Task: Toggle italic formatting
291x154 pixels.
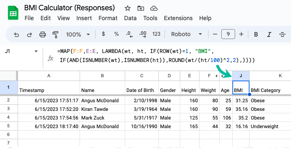Action: (269, 34)
